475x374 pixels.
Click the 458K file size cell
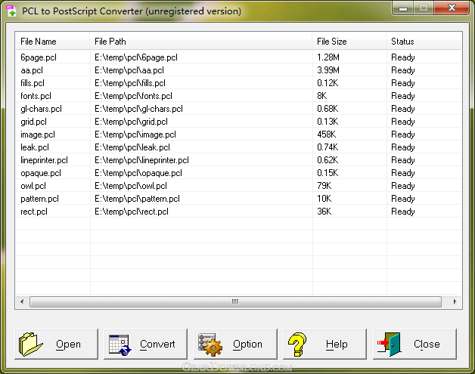point(327,134)
